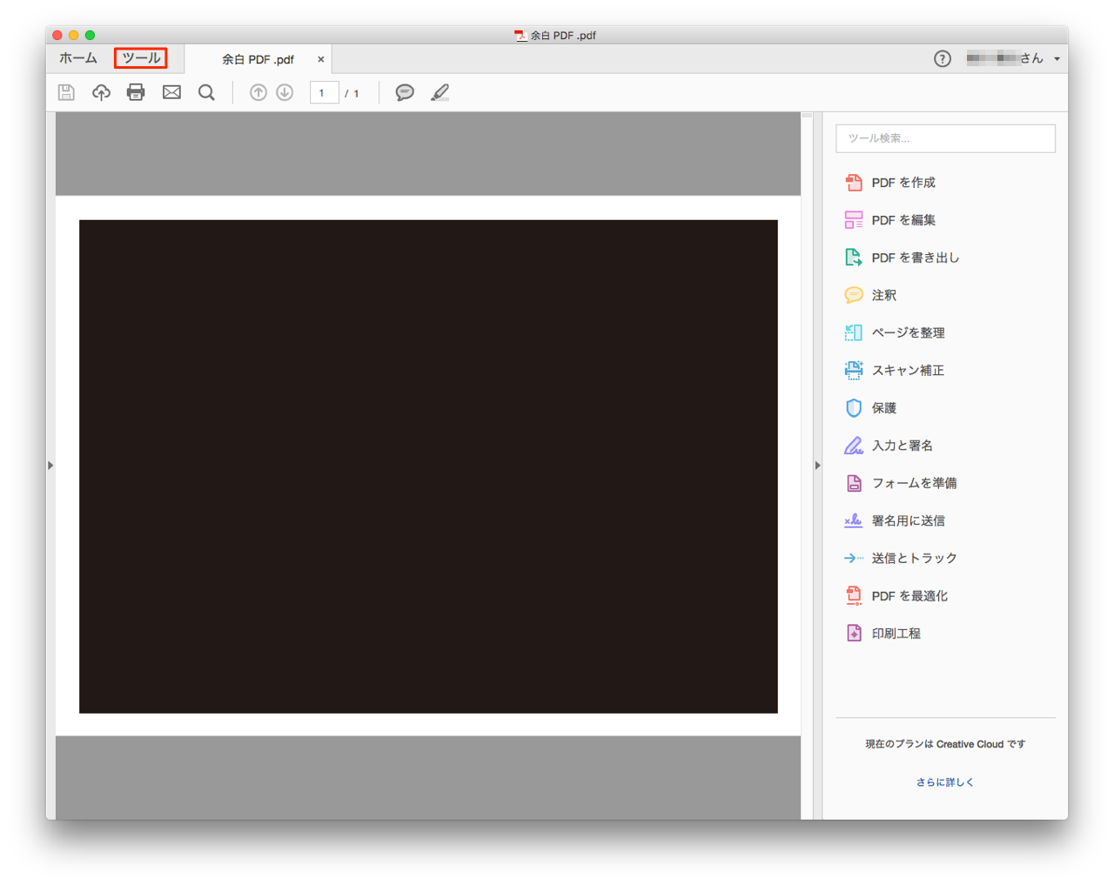
Task: Switch to the ツール tab
Action: [x=141, y=58]
